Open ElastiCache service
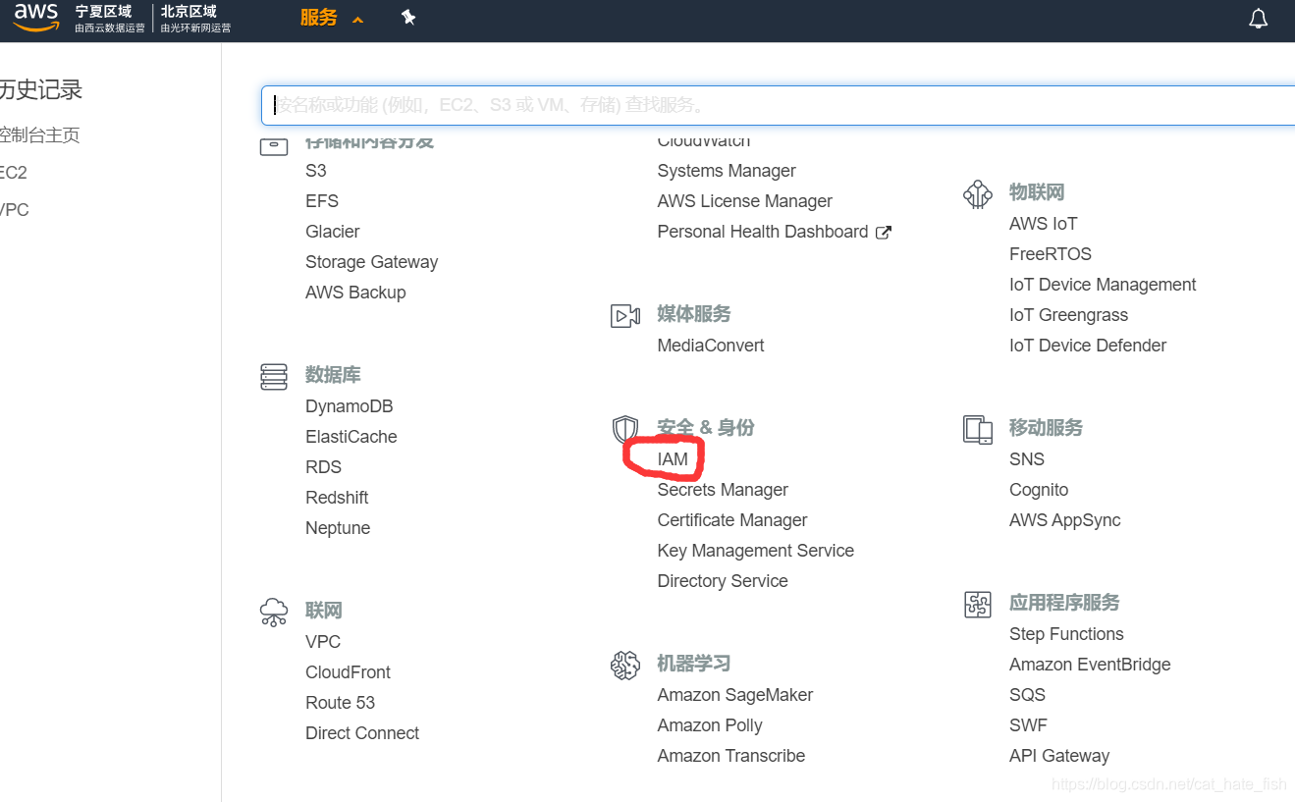 point(351,437)
